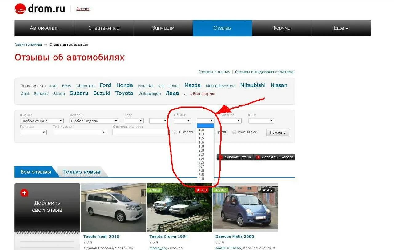This screenshot has height=250, width=394.
Task: Select the Mazda brand link
Action: [193, 85]
